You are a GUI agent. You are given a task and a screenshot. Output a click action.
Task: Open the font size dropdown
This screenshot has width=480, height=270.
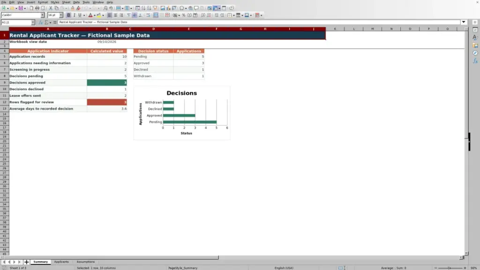pos(61,15)
